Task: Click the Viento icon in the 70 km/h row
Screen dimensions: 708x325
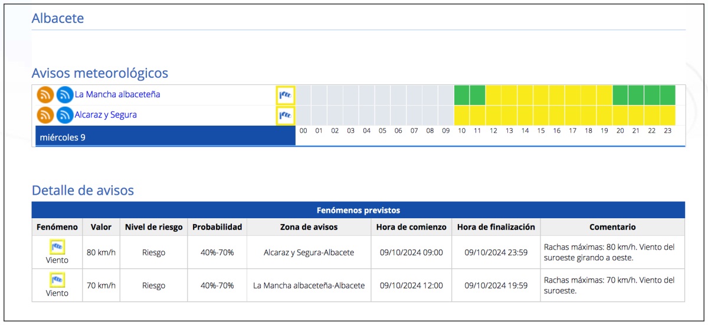Action: [x=57, y=280]
